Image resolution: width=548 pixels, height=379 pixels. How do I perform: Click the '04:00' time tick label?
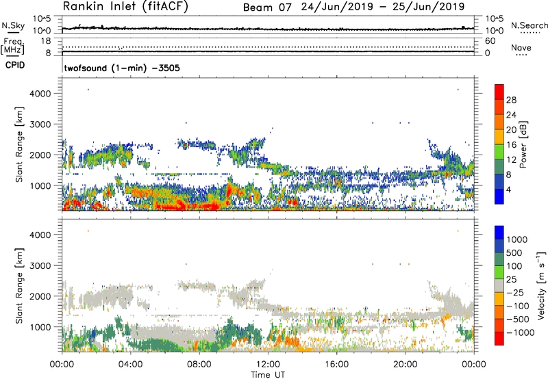[130, 365]
